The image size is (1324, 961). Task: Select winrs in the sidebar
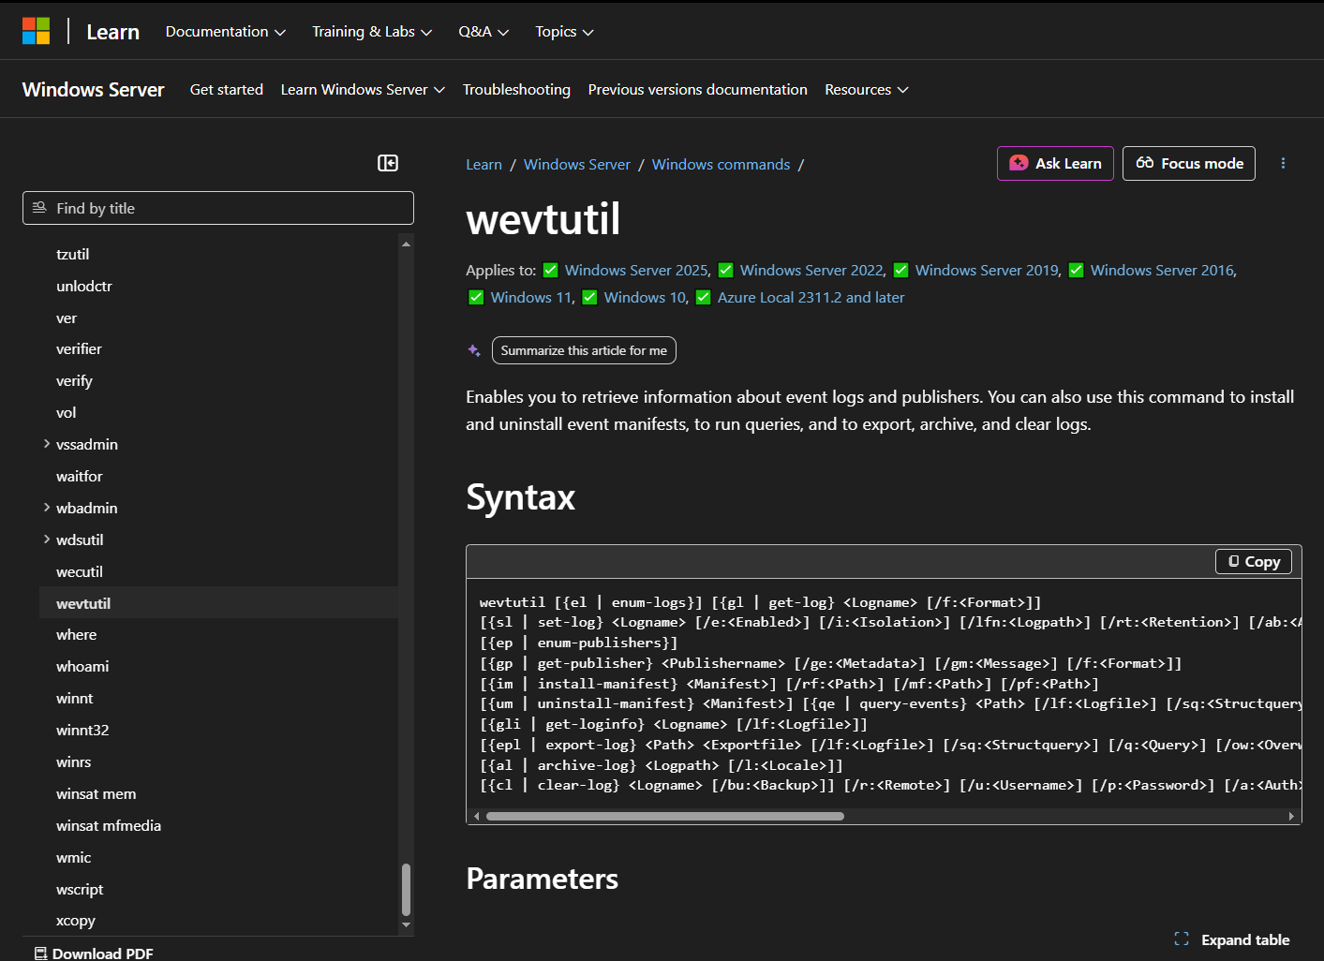click(x=74, y=761)
